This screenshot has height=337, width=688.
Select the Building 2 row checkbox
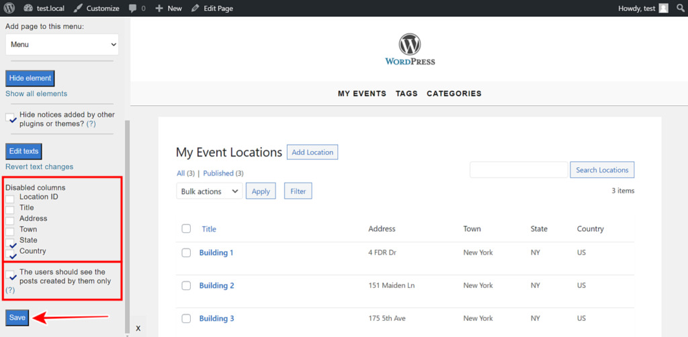[186, 285]
